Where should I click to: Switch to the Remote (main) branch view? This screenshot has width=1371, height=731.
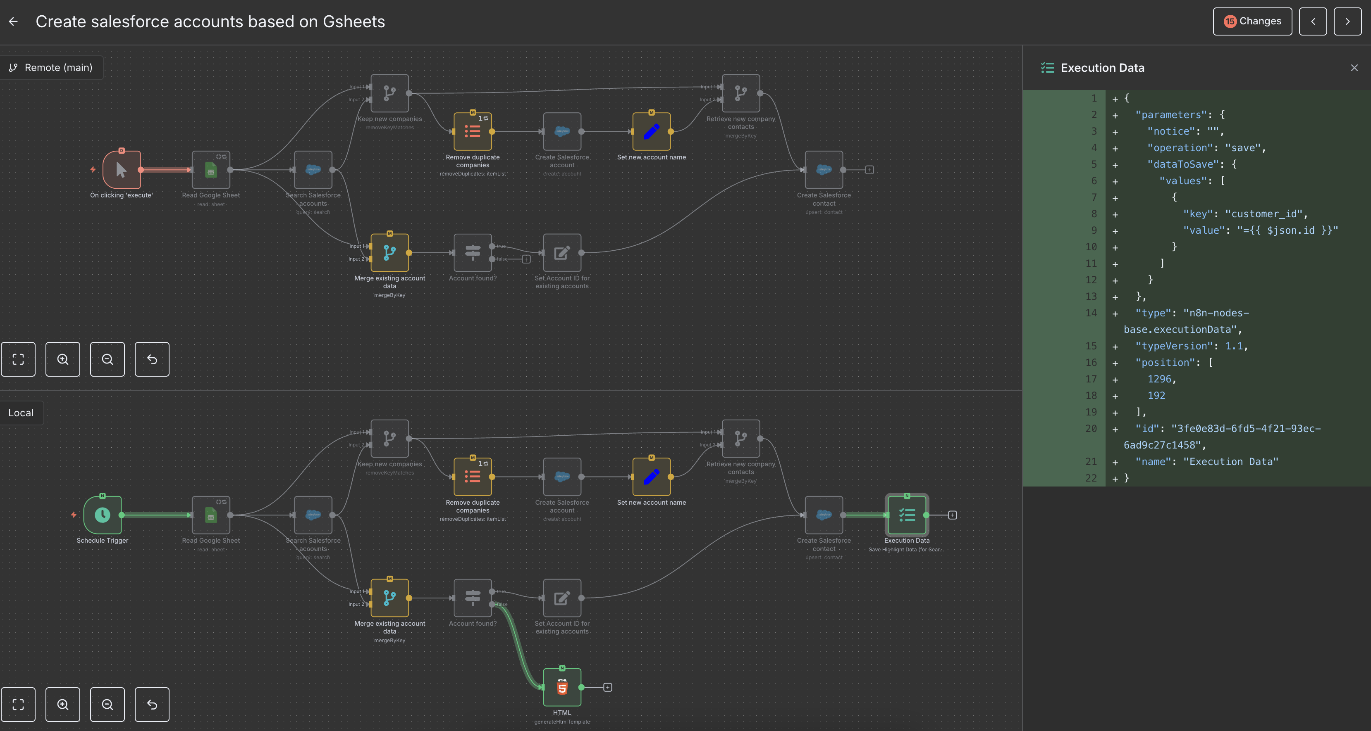point(52,67)
